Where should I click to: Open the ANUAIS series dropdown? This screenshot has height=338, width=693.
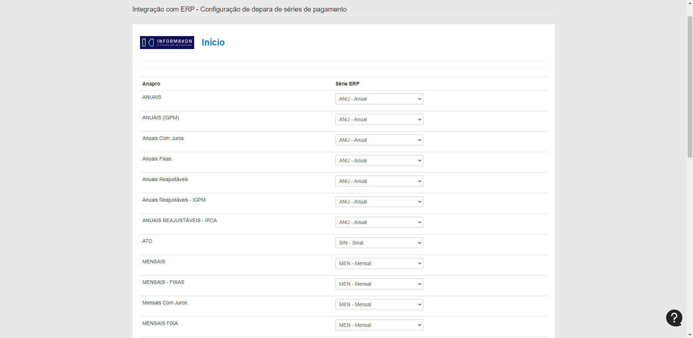tap(379, 99)
